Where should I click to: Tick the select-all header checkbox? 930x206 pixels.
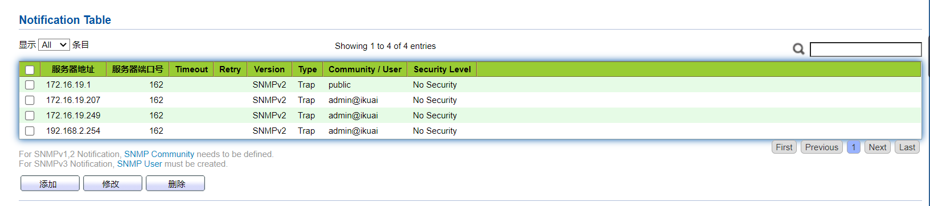(30, 70)
